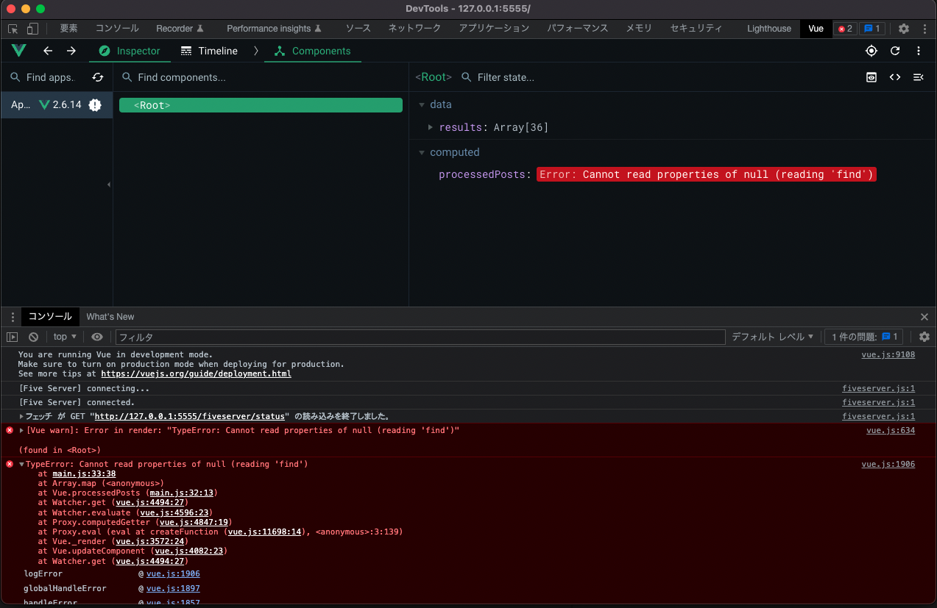The width and height of the screenshot is (937, 608).
Task: Toggle live expression eye icon
Action: (x=97, y=337)
